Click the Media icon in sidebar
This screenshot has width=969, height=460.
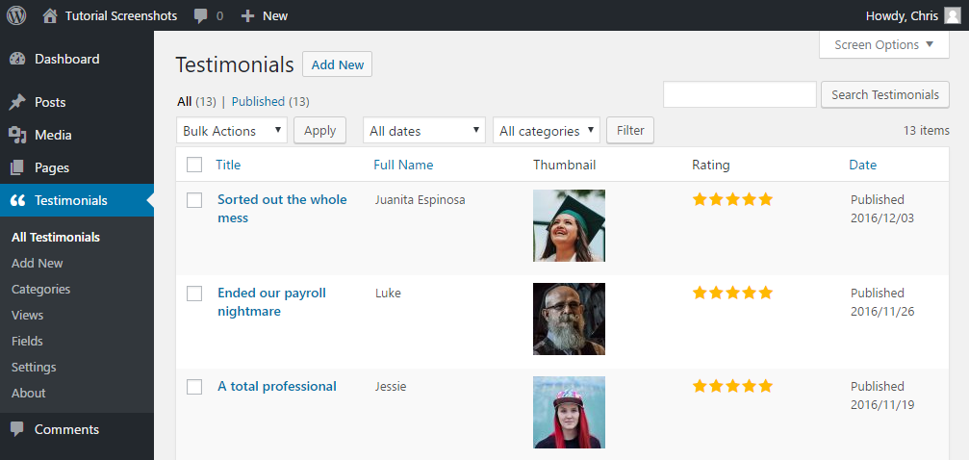pyautogui.click(x=18, y=135)
